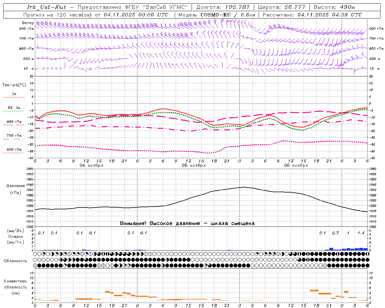Viewport: 385px width, 308px height.
Task: Click the 700 гПа temperature legend label
Action: tap(14, 136)
